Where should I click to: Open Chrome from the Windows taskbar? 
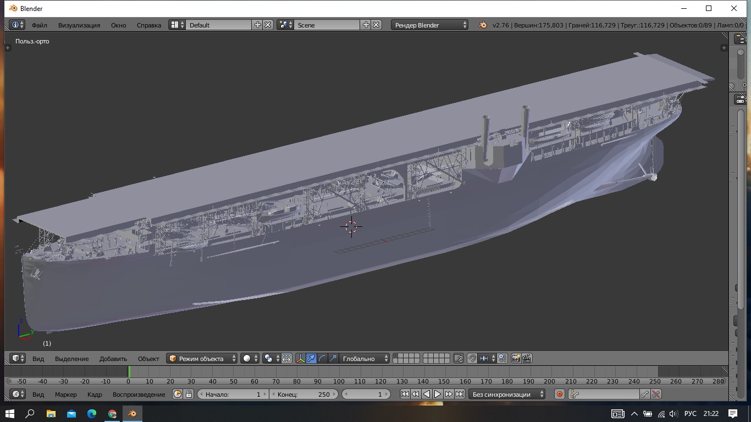112,413
